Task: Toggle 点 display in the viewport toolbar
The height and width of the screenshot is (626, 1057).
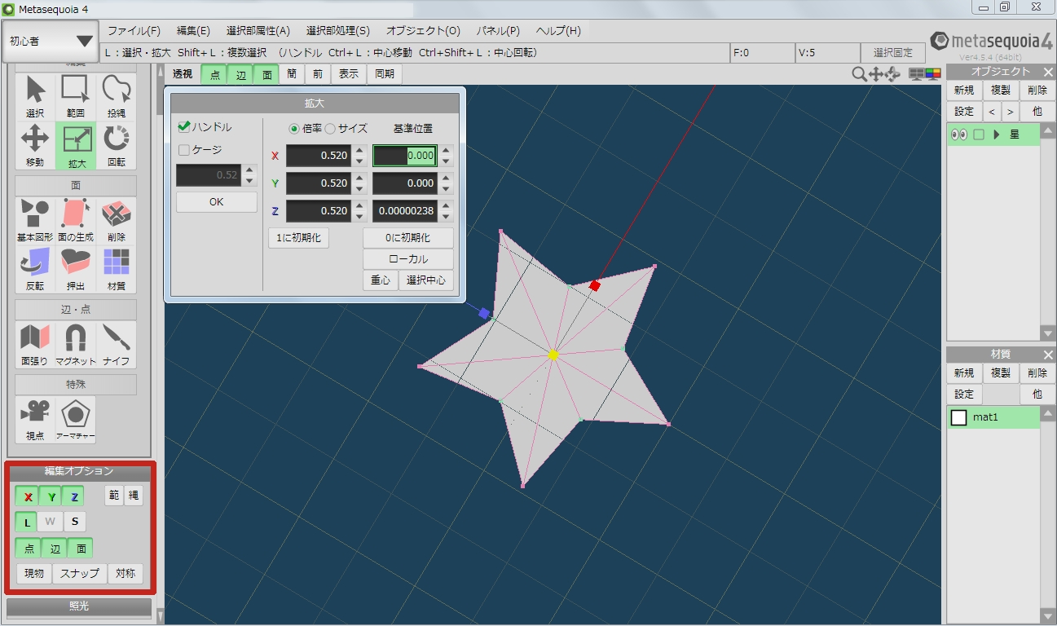Action: (x=214, y=74)
